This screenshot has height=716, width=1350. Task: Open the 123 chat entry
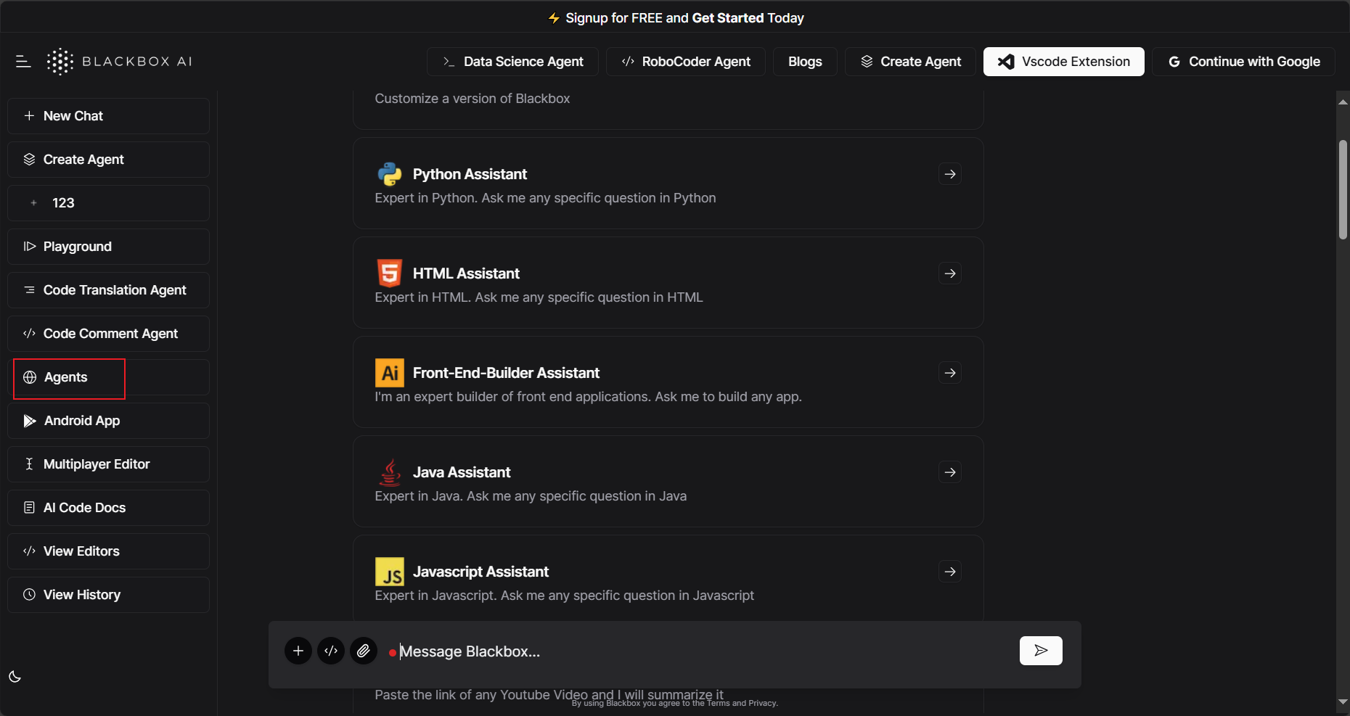tap(108, 203)
